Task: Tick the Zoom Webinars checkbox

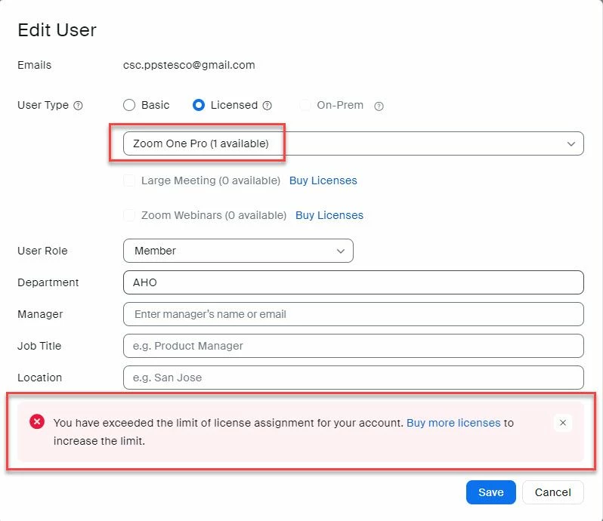Action: coord(129,215)
